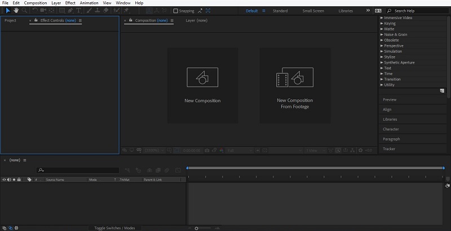Enable the Snapping checkbox
The height and width of the screenshot is (231, 451).
pos(175,11)
